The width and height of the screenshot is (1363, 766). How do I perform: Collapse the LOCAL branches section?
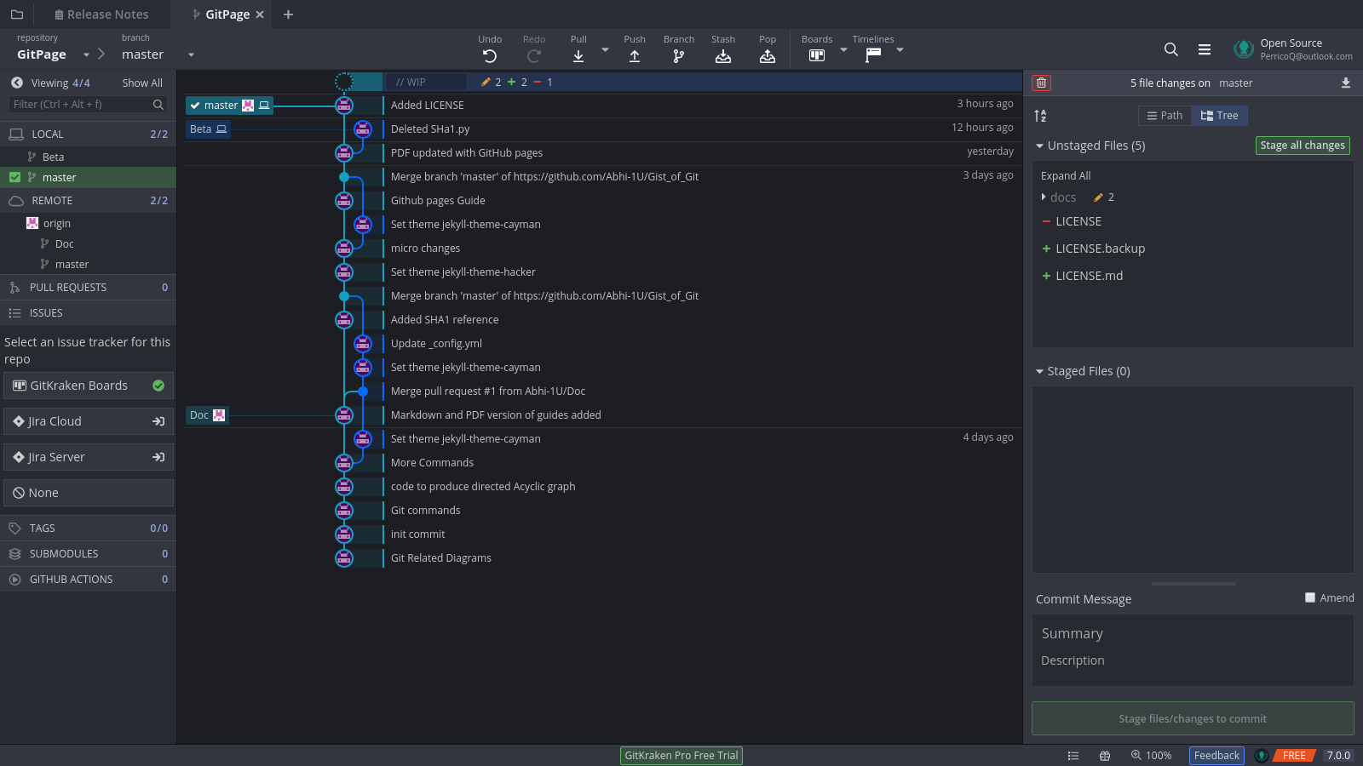(88, 134)
